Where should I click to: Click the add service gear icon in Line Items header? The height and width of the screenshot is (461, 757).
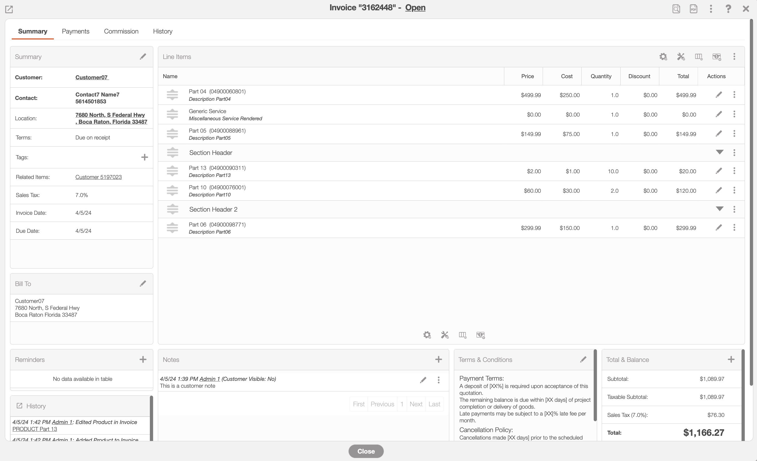(x=663, y=57)
